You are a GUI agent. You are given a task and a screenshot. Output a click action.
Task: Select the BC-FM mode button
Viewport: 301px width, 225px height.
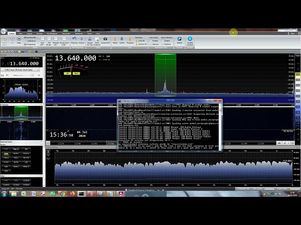26,158
